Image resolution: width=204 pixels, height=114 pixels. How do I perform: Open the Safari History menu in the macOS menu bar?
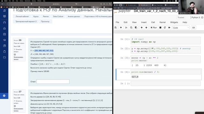(21, 1)
